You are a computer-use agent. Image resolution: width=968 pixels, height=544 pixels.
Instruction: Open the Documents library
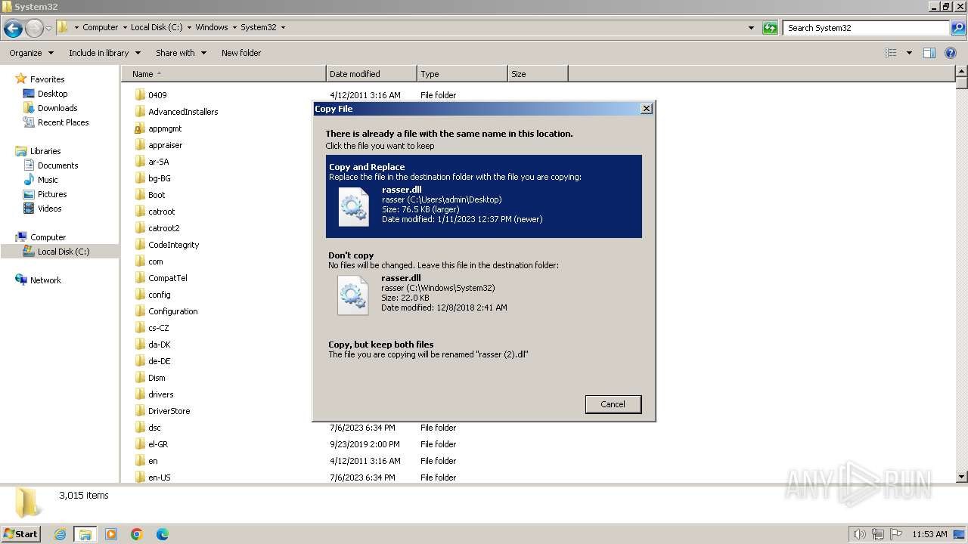tap(57, 165)
